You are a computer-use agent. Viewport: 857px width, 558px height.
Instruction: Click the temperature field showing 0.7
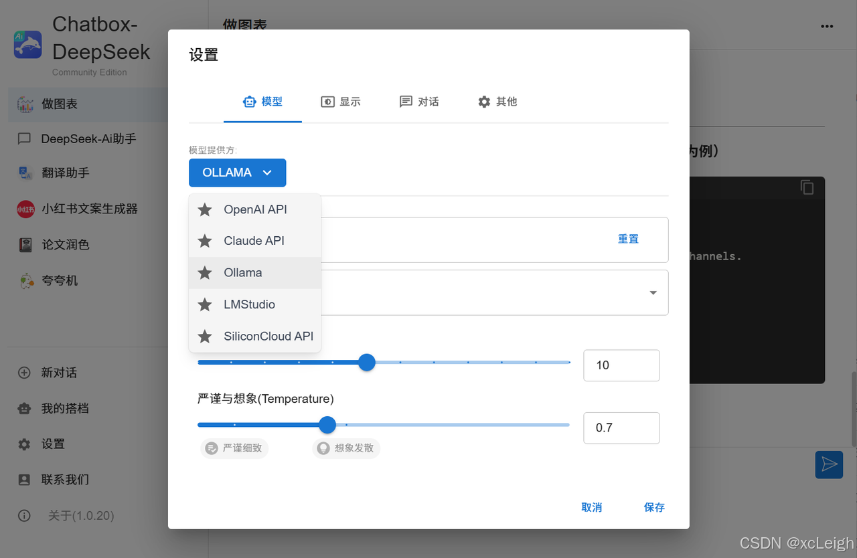(x=621, y=428)
